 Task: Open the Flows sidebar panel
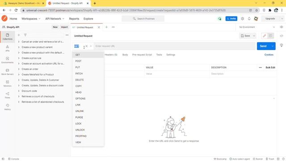click(7, 95)
